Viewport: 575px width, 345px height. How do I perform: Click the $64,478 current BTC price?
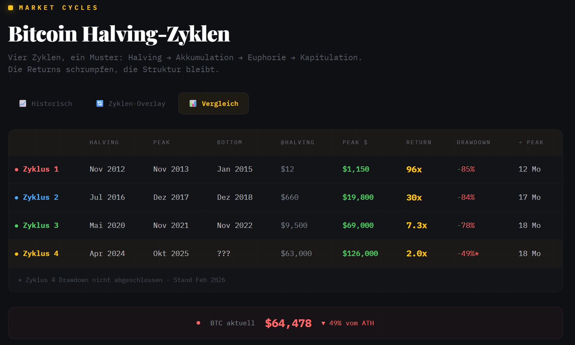tap(288, 323)
